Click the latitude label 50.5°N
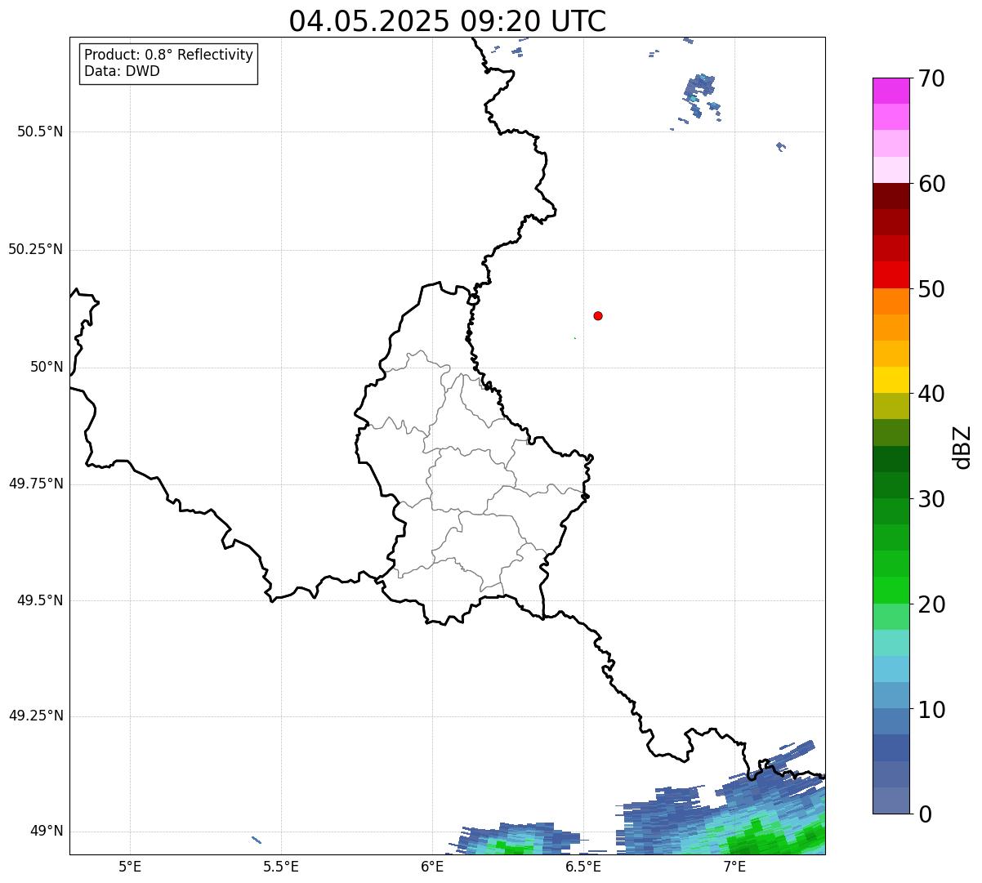This screenshot has width=982, height=883. coord(40,132)
